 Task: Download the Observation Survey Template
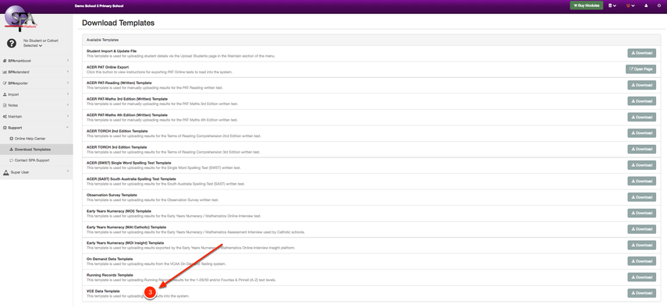click(x=642, y=197)
